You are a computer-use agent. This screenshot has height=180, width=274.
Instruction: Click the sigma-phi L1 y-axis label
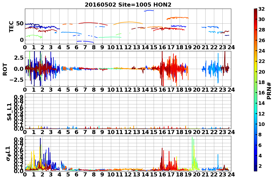point(8,154)
